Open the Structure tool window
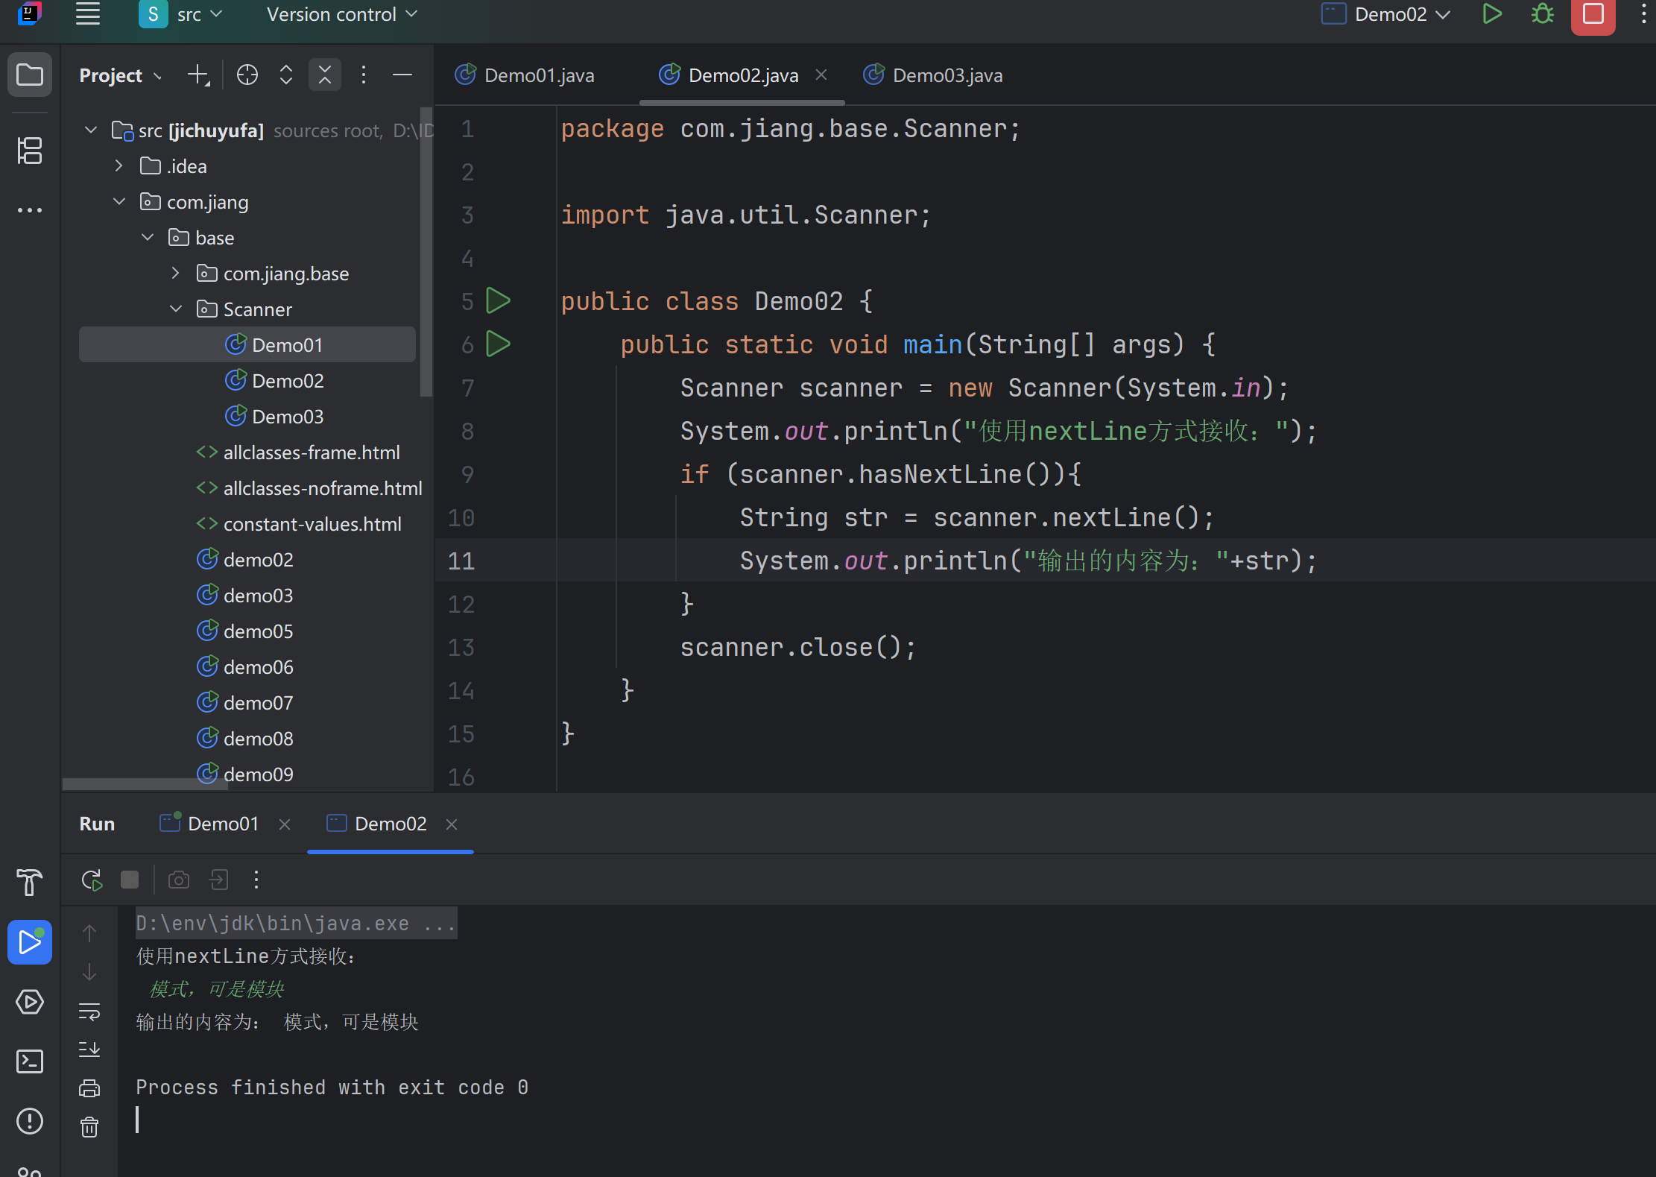The height and width of the screenshot is (1177, 1656). [30, 151]
